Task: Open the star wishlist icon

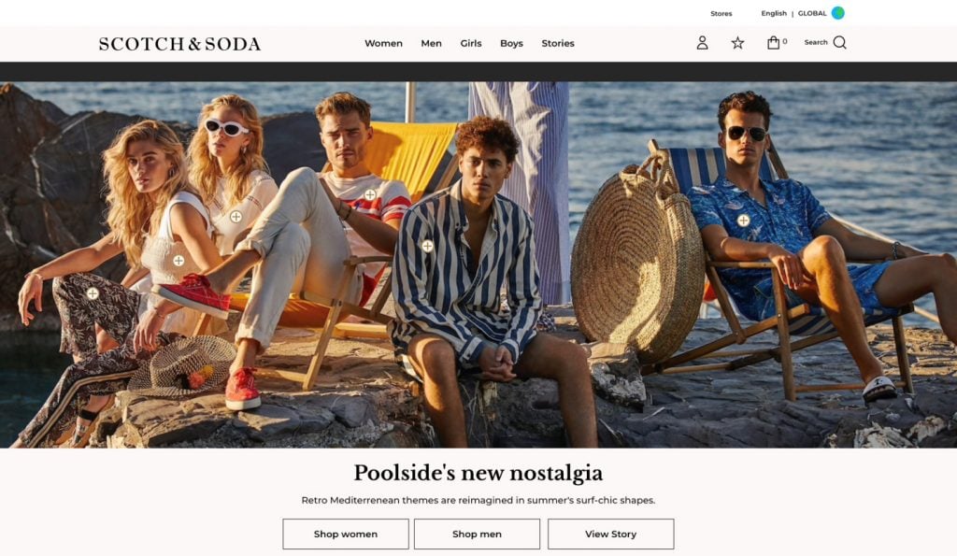Action: 737,43
